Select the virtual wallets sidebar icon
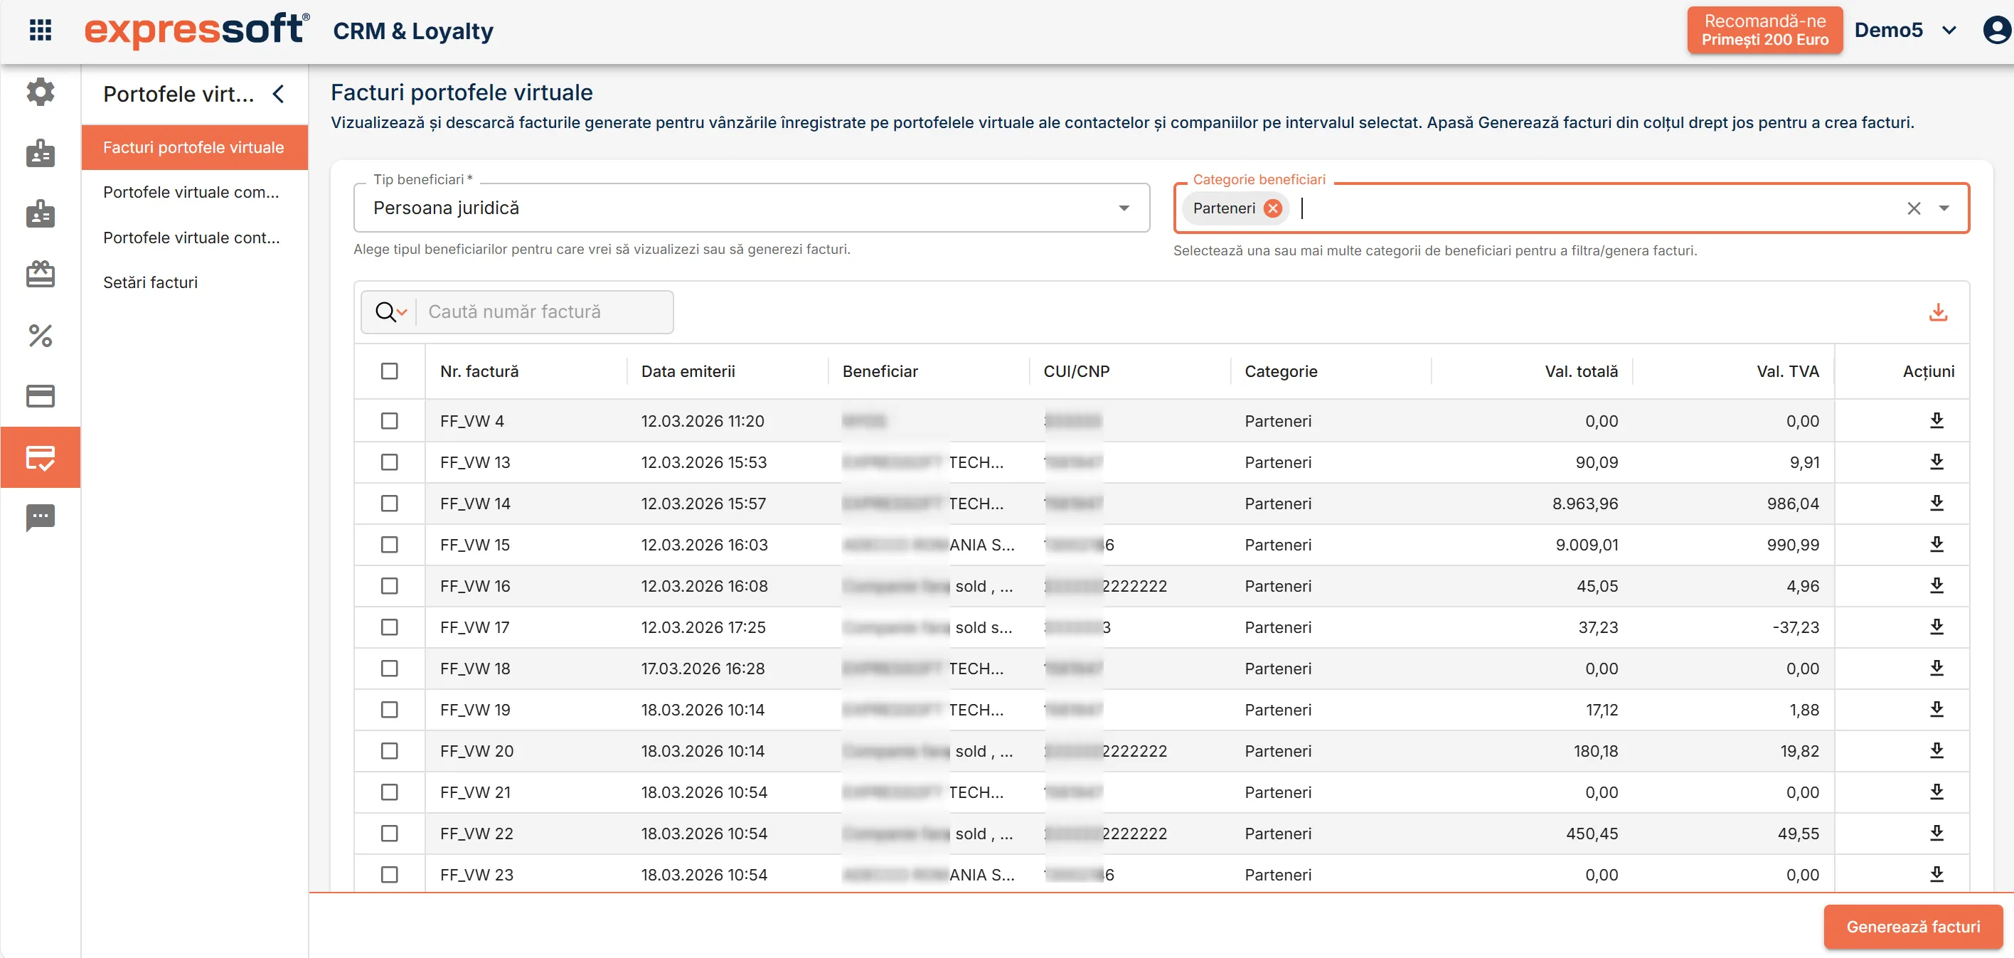 (x=40, y=457)
